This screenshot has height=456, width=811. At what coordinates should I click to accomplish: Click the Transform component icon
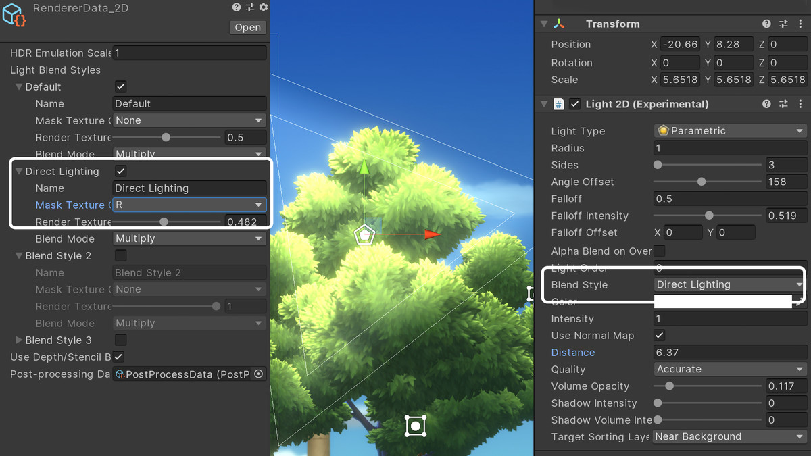pos(559,24)
